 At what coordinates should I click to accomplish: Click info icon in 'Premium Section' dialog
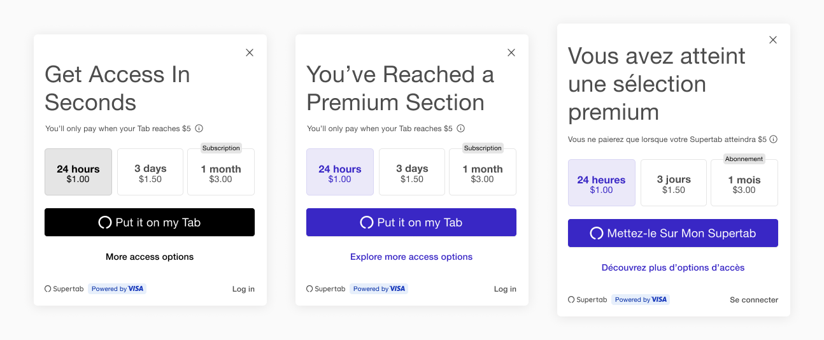460,129
